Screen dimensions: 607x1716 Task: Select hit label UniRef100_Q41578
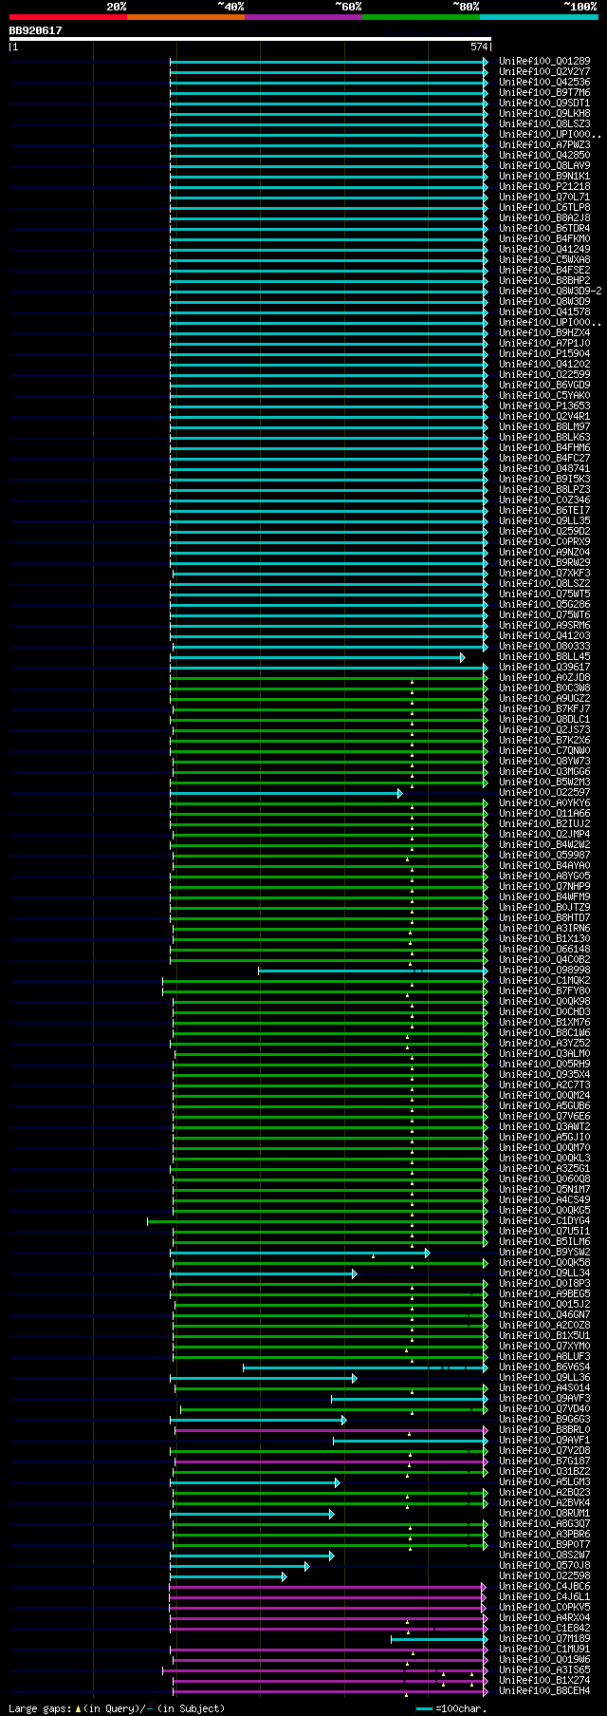click(x=544, y=312)
